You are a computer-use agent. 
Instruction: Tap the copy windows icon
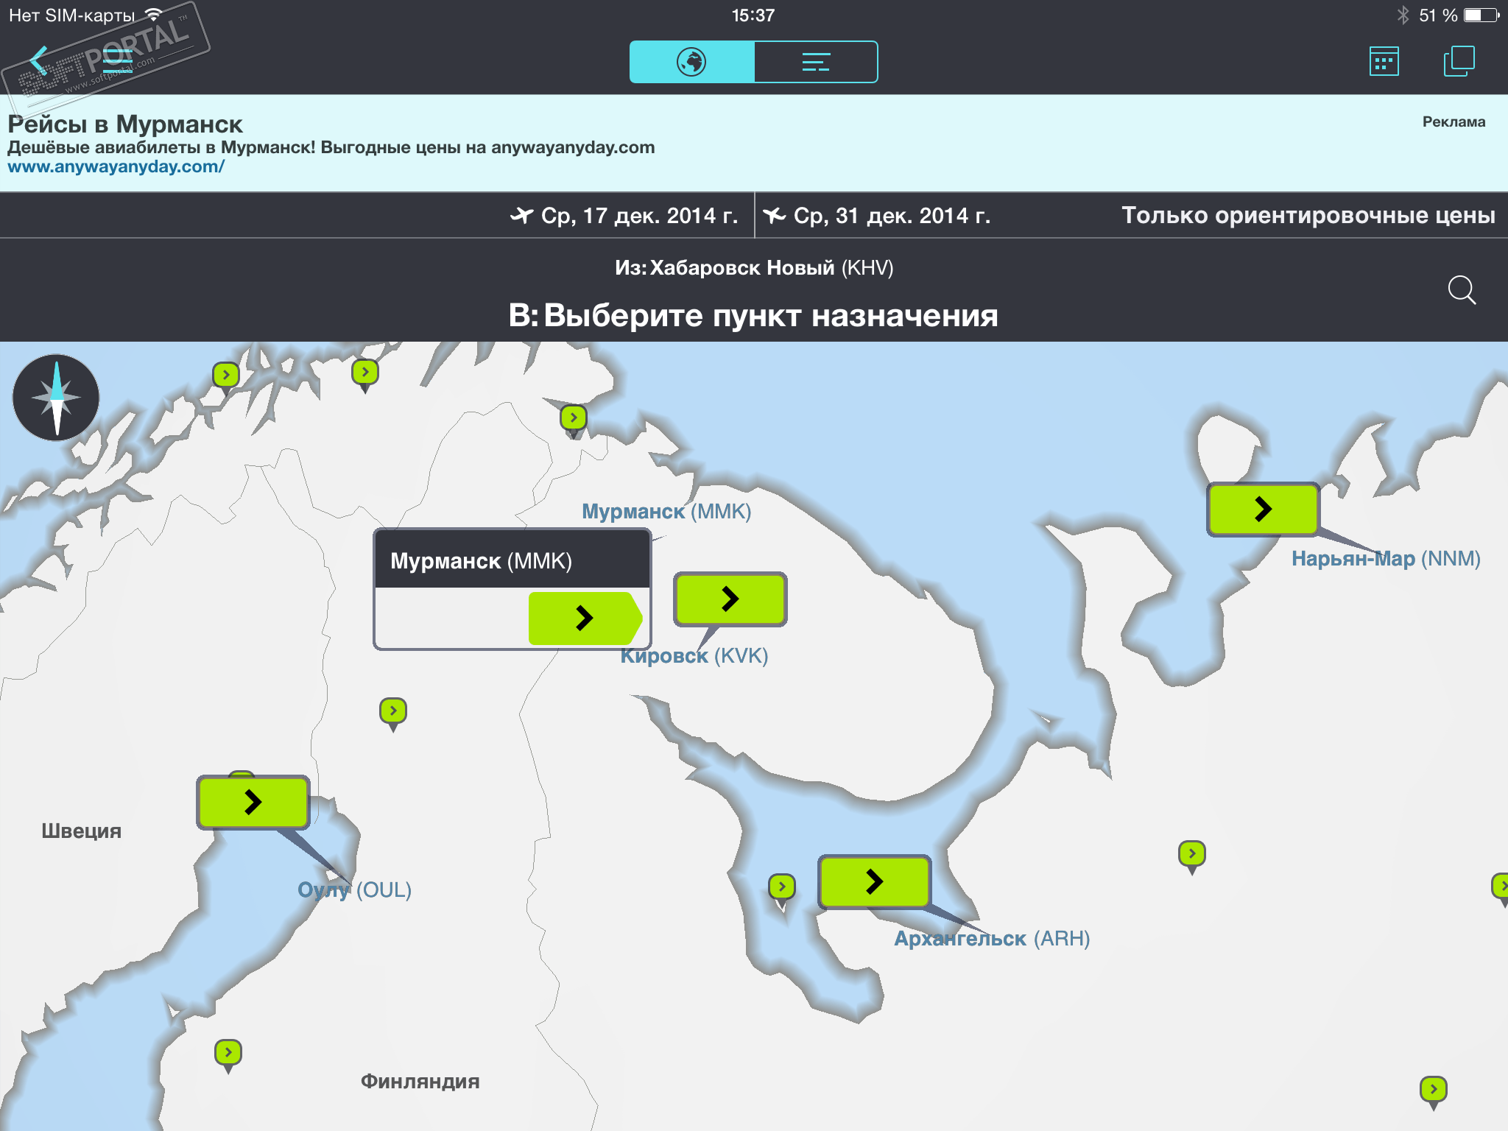coord(1458,62)
